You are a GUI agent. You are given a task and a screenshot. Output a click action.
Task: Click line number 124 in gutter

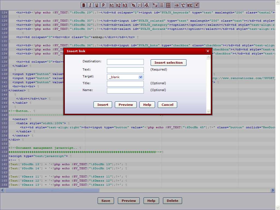[x=4, y=13]
